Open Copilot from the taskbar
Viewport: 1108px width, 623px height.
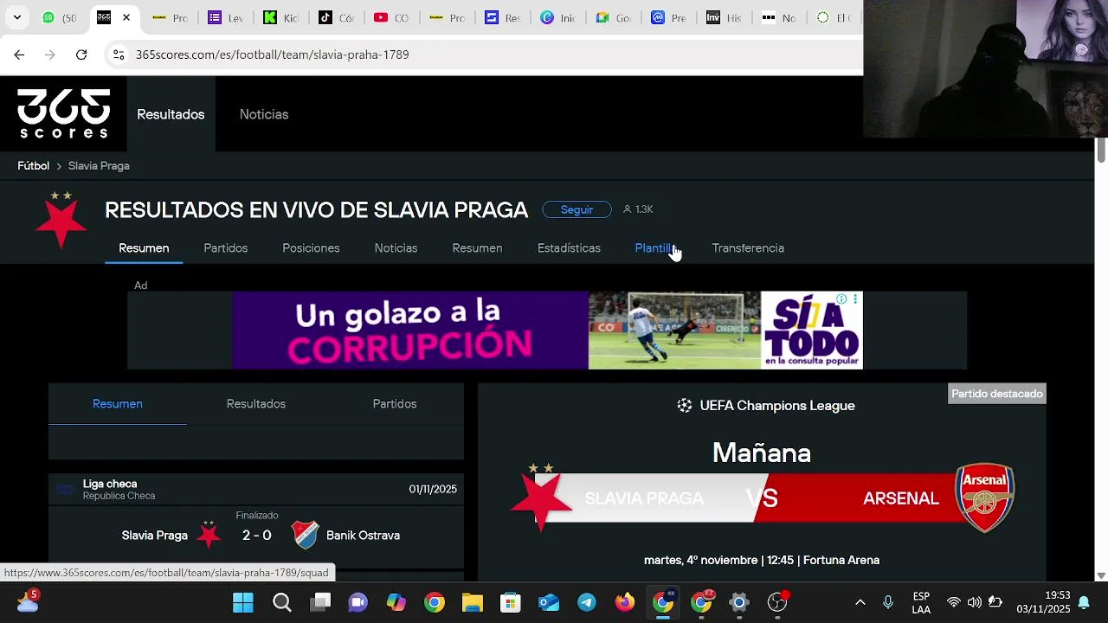point(396,602)
